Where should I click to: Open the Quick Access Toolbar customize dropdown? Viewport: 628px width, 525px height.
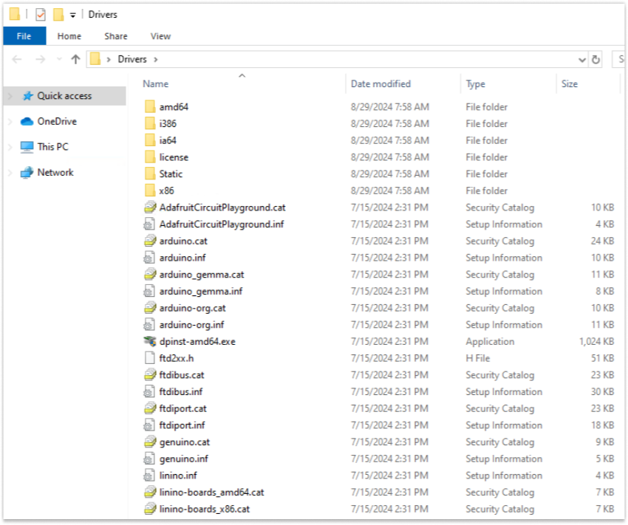pyautogui.click(x=72, y=16)
